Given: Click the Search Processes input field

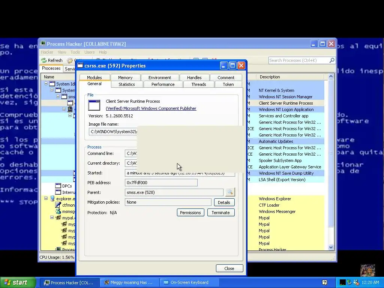Looking at the screenshot, I should [299, 60].
